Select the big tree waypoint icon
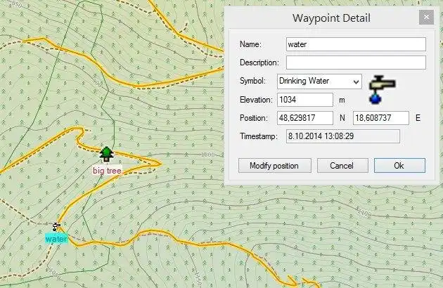This screenshot has height=288, width=443. [106, 154]
